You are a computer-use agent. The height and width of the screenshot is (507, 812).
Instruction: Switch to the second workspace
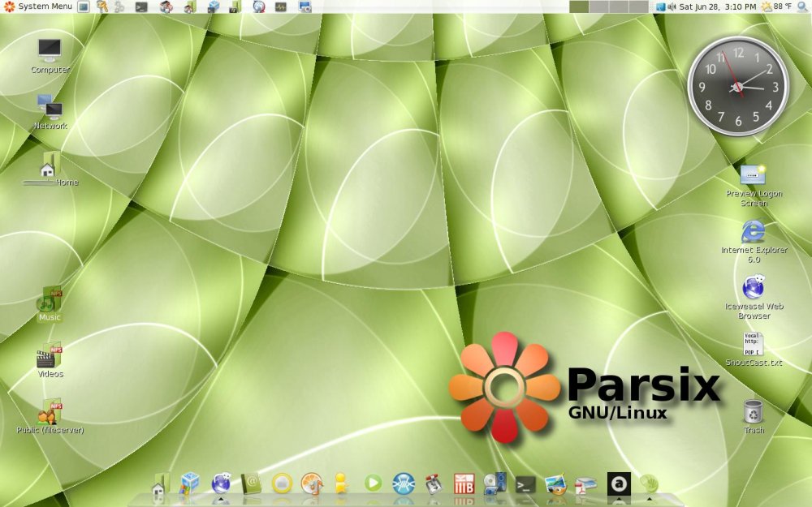(x=598, y=6)
